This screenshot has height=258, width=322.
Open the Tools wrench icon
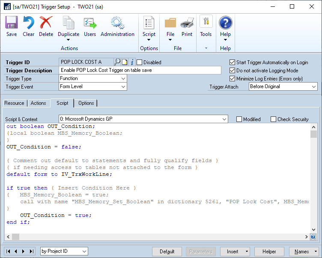click(x=206, y=21)
